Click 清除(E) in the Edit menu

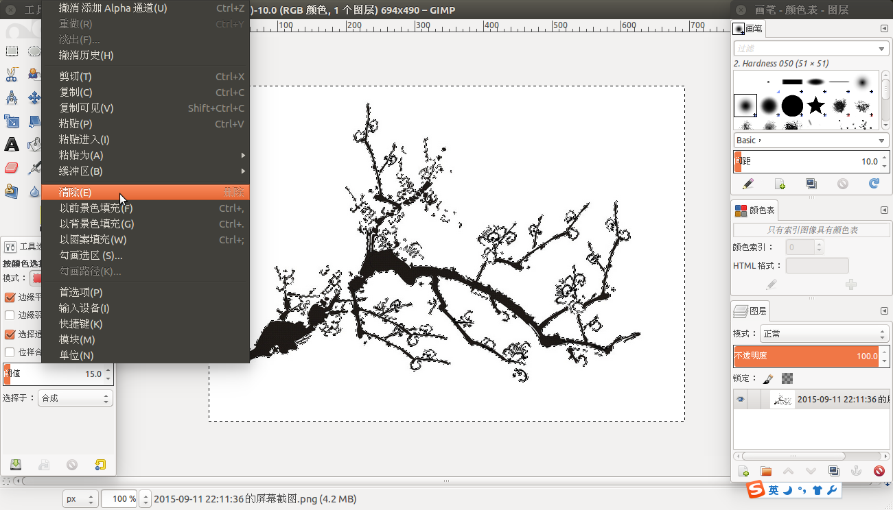(76, 193)
